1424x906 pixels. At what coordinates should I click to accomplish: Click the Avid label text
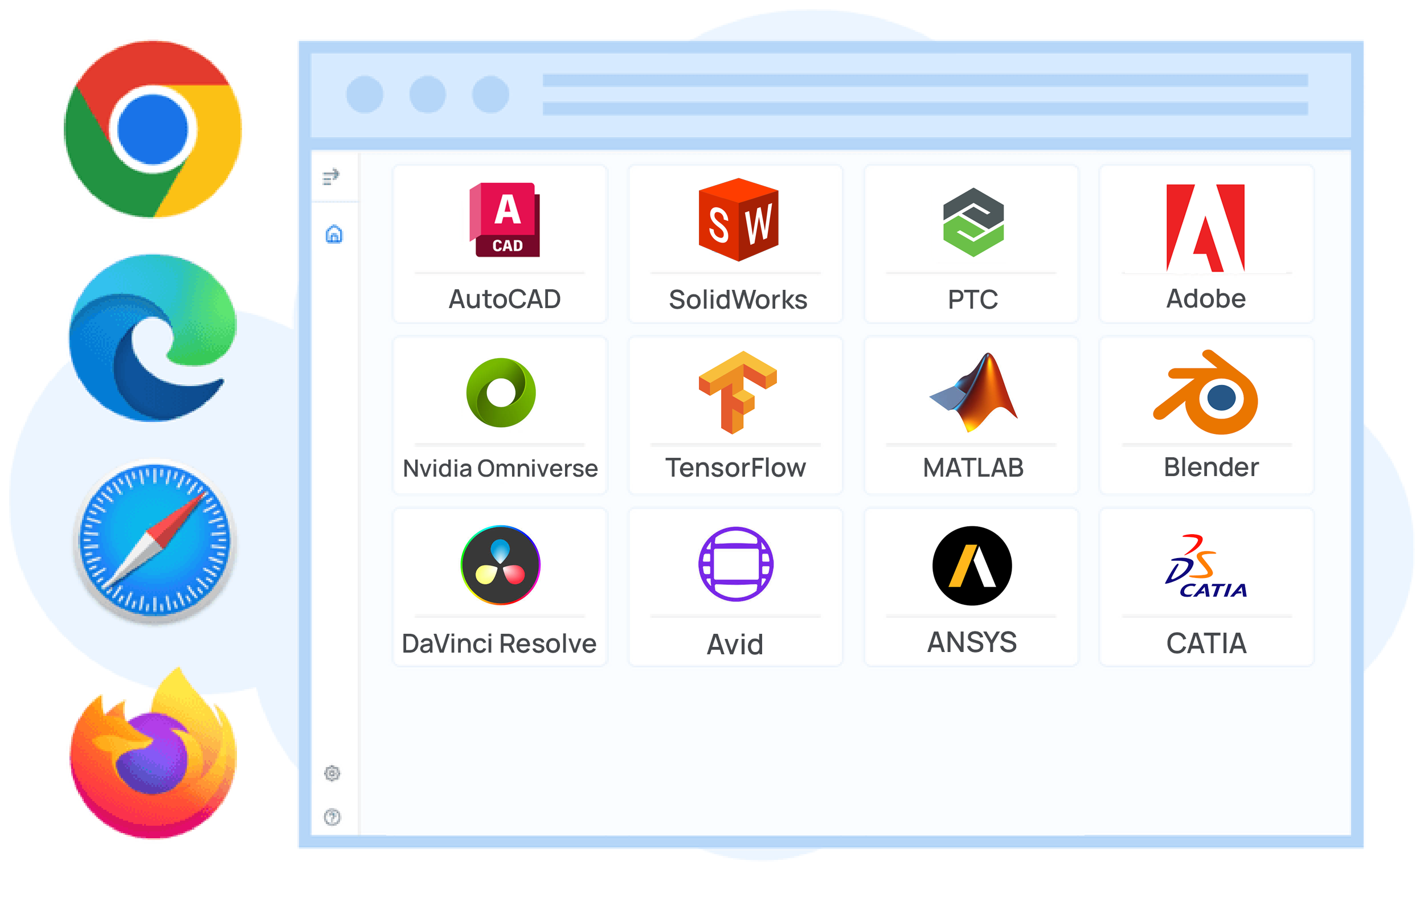(x=735, y=645)
